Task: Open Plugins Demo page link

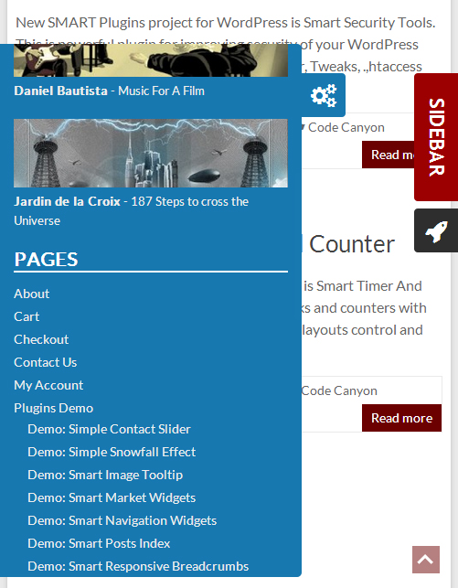Action: pos(54,408)
